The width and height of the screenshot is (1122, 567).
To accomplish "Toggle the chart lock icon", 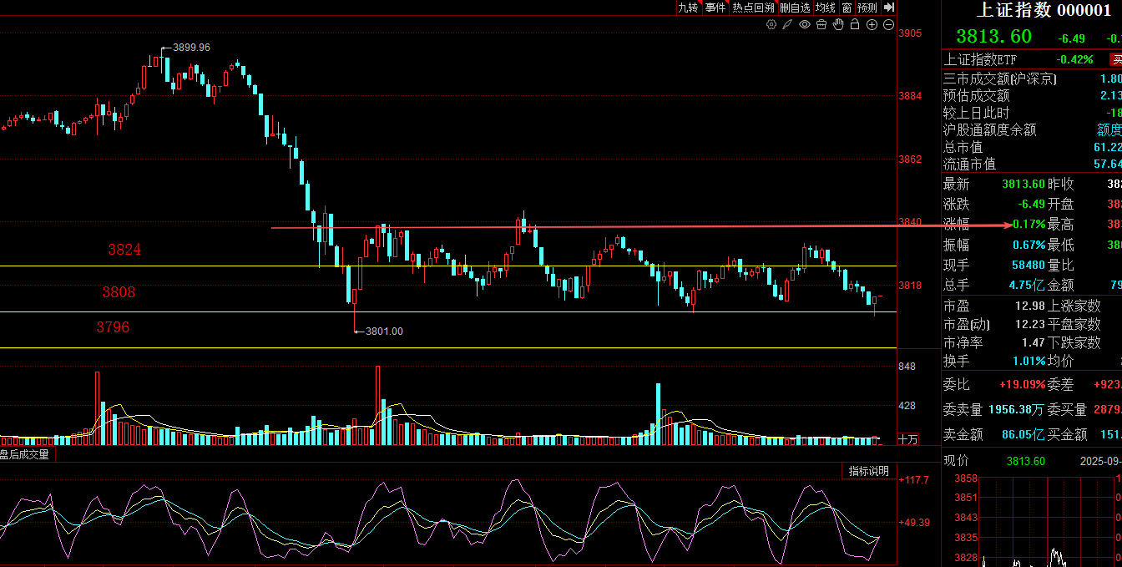I will pyautogui.click(x=855, y=24).
